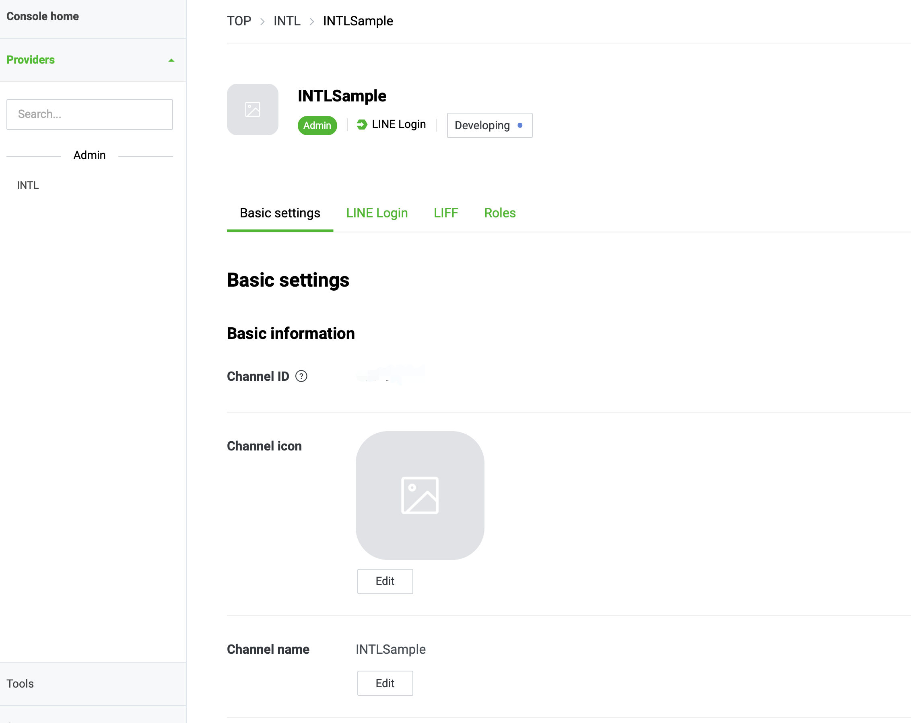Click the Search providers input field
Image resolution: width=911 pixels, height=723 pixels.
[89, 114]
